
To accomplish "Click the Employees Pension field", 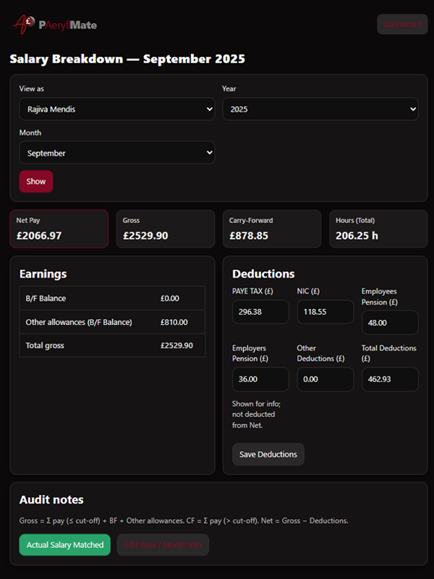I will pyautogui.click(x=390, y=322).
